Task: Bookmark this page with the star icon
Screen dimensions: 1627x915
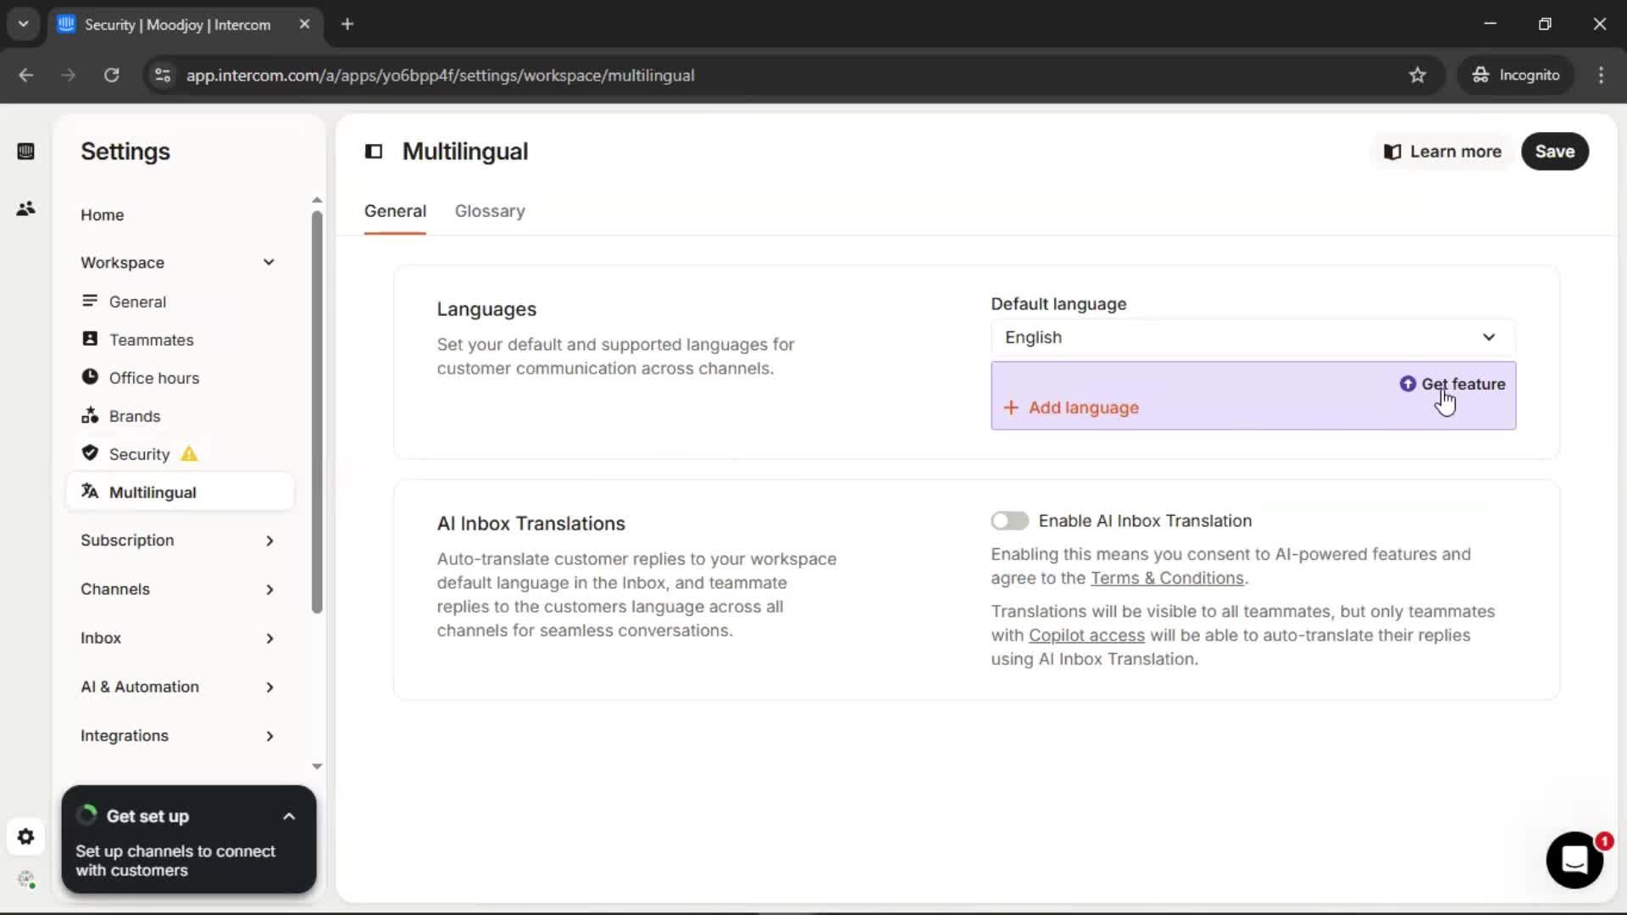Action: 1418,75
